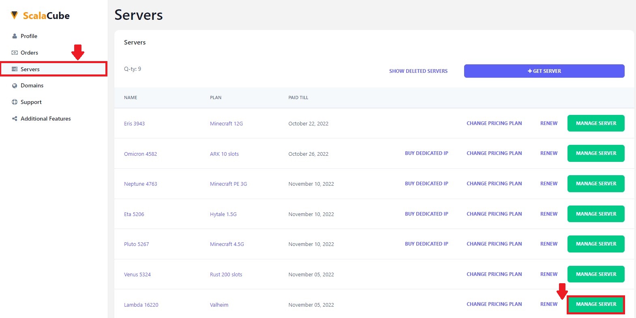Click Minecraft 12G plan link
Image resolution: width=636 pixels, height=318 pixels.
pyautogui.click(x=226, y=123)
